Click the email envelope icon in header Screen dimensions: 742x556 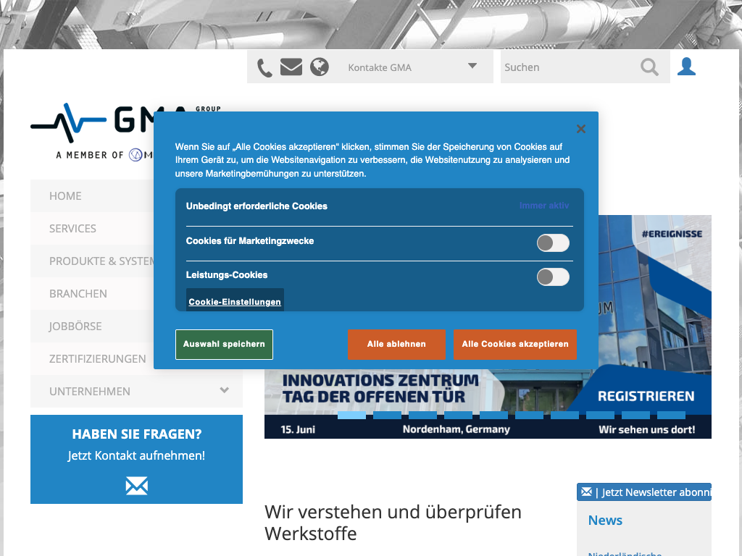(291, 67)
